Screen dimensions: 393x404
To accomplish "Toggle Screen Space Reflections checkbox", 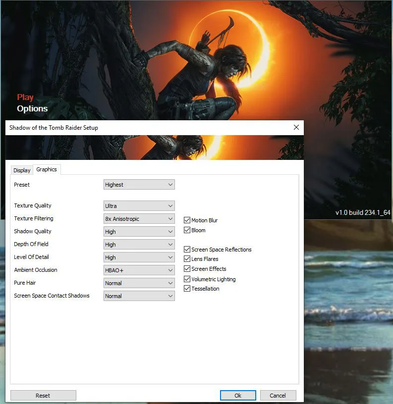I will [x=187, y=249].
